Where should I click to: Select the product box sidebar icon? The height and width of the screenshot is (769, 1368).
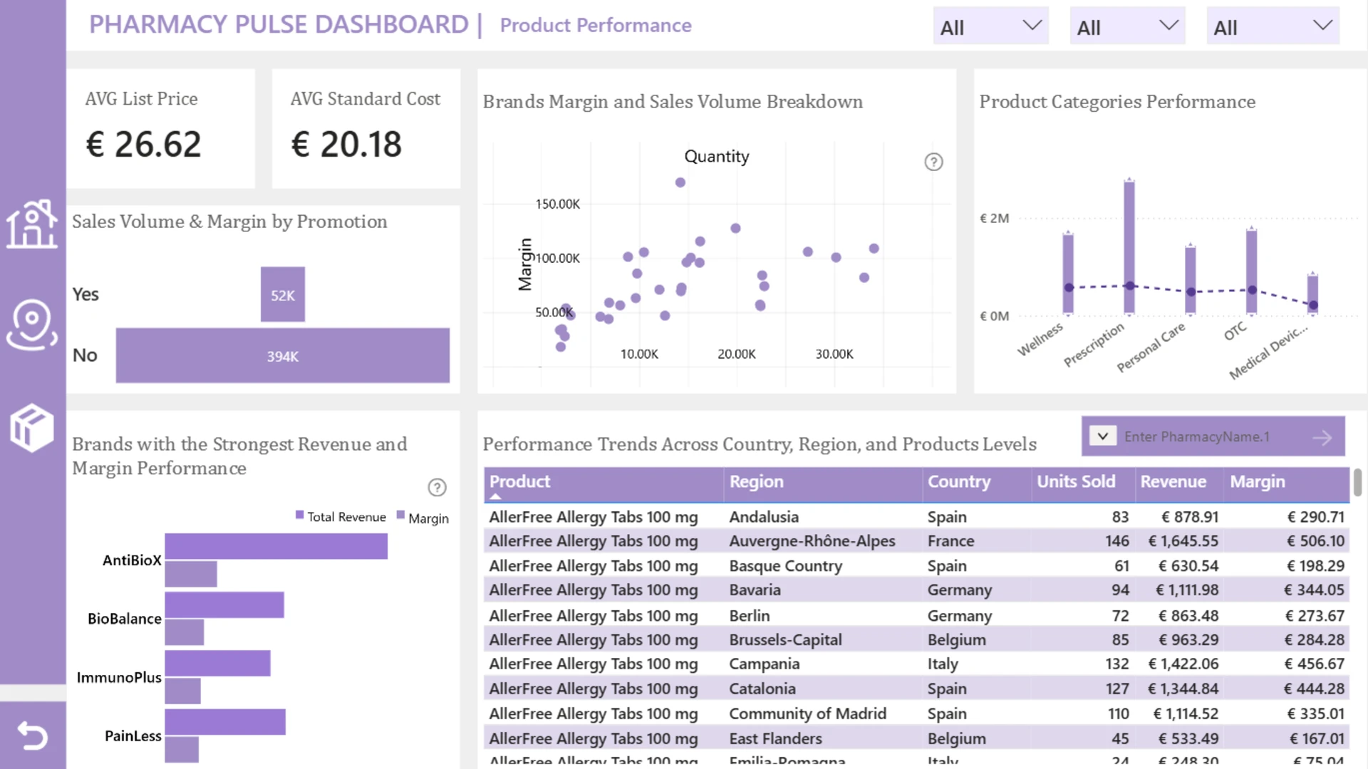tap(32, 427)
